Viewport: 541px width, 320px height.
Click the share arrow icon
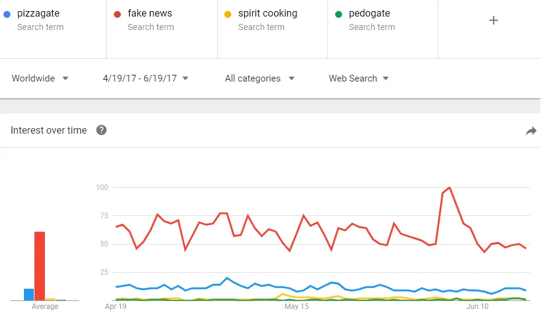point(531,131)
